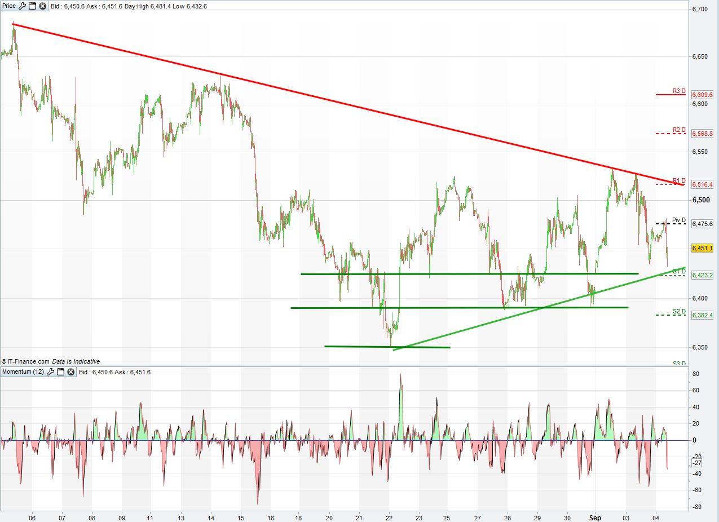Open Price panel settings wrench
The height and width of the screenshot is (522, 719).
22,6
